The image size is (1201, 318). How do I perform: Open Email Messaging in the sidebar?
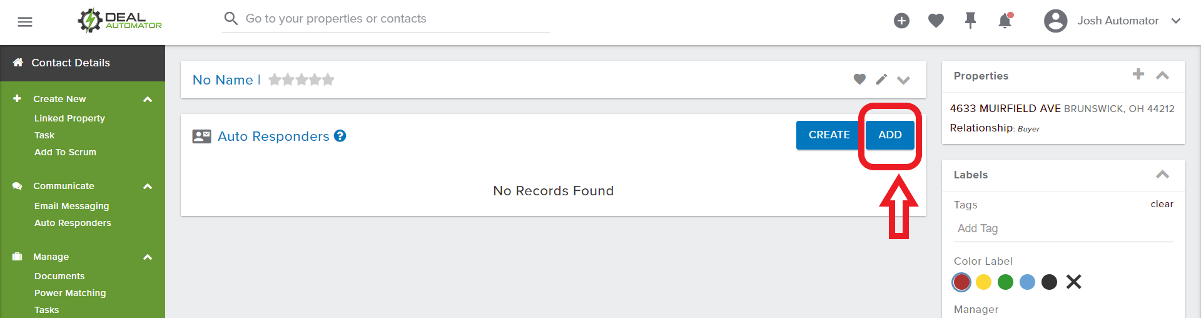pos(71,206)
